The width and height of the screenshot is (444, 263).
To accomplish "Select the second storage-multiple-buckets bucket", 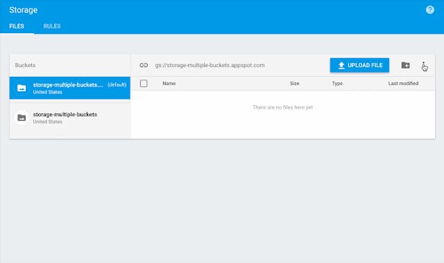I will pyautogui.click(x=70, y=118).
